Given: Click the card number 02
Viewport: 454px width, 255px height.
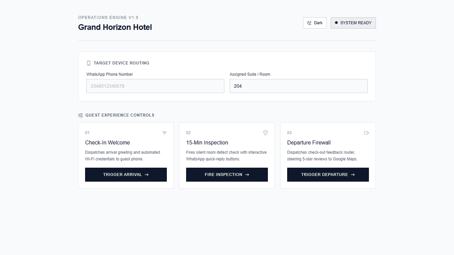Looking at the screenshot, I should click(x=188, y=133).
